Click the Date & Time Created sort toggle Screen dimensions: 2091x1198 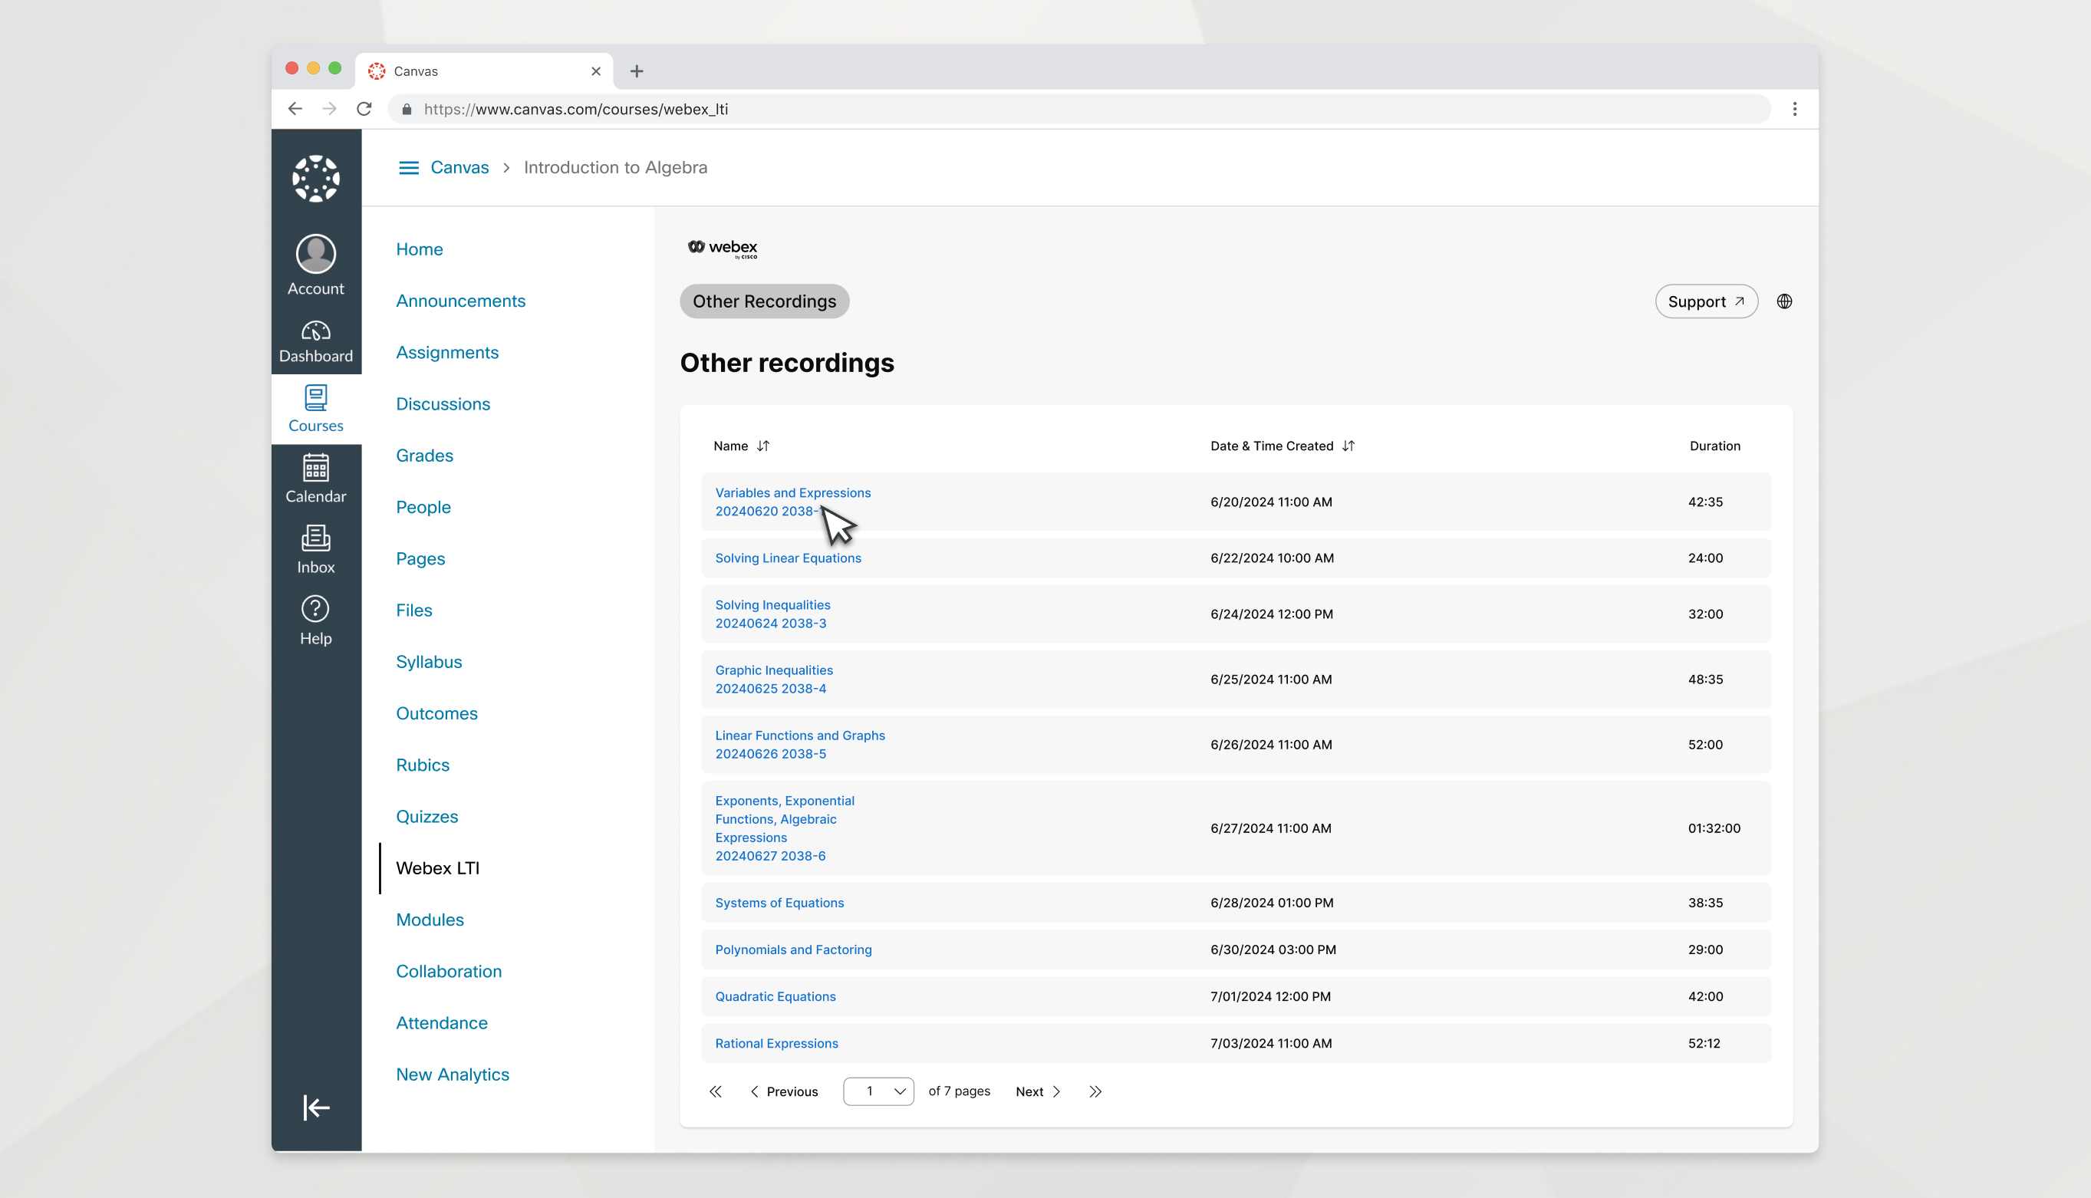(x=1347, y=446)
